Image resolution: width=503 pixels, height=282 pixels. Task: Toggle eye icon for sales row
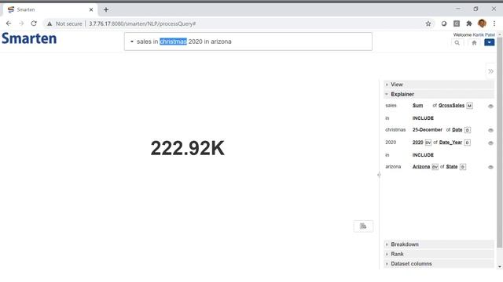[490, 107]
